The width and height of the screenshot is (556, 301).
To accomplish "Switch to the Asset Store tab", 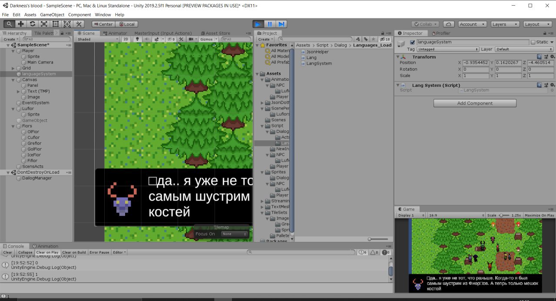I will tap(215, 33).
